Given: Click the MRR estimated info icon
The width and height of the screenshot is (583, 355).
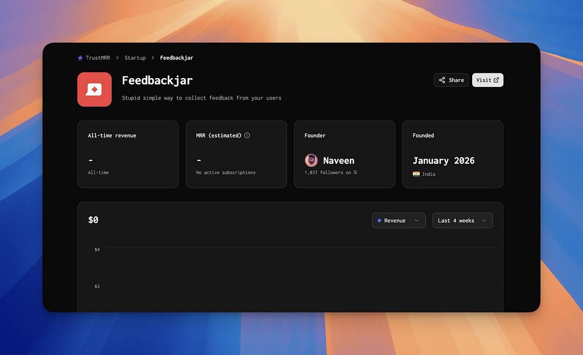Looking at the screenshot, I should (247, 135).
